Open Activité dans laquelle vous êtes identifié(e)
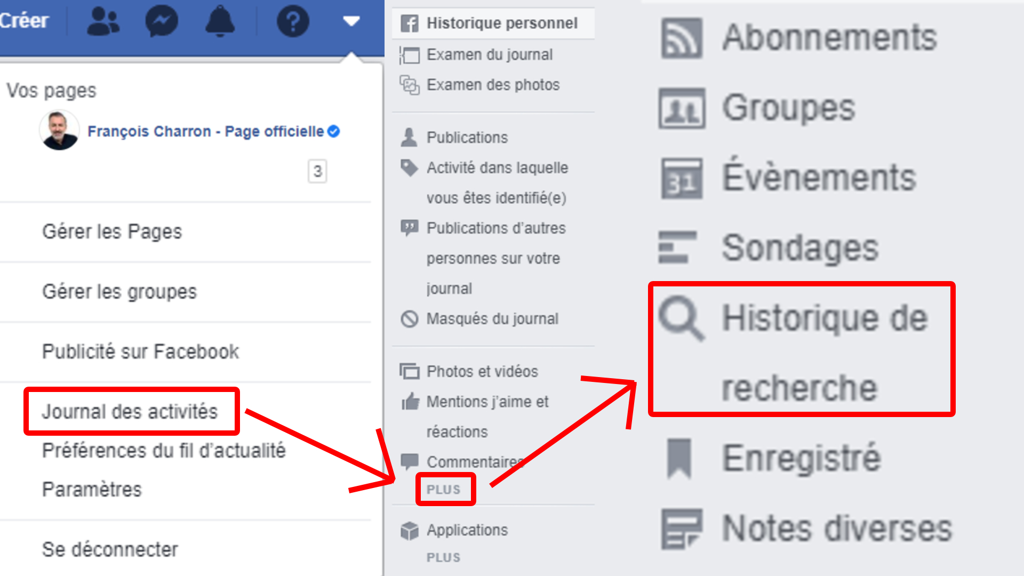The height and width of the screenshot is (576, 1024). coord(497,182)
